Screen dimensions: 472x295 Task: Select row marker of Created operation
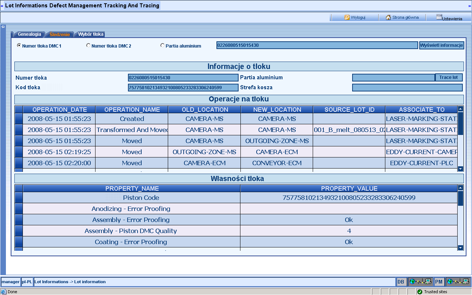(18, 119)
